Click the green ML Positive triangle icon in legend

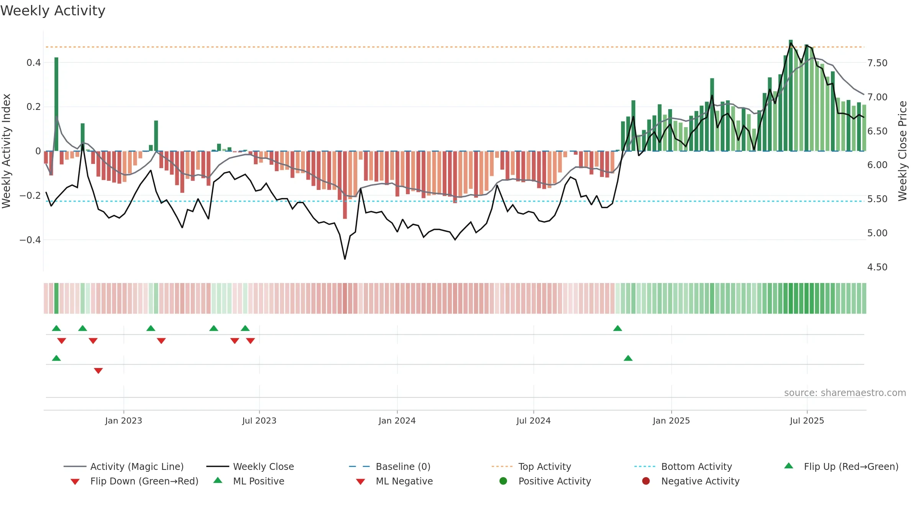coord(218,480)
